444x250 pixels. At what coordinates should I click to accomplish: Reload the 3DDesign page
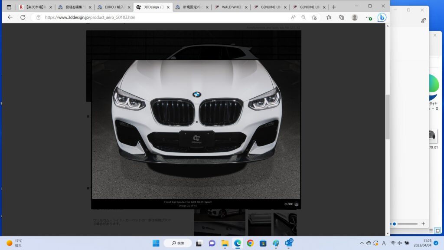click(x=23, y=17)
